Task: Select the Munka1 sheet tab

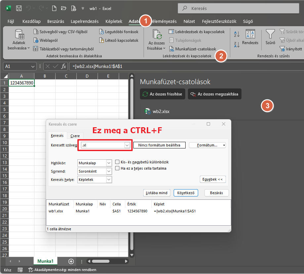Action: pyautogui.click(x=45, y=261)
